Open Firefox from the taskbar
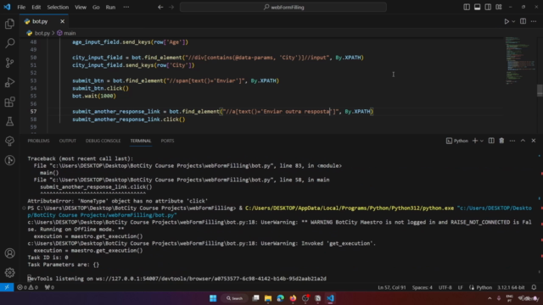The image size is (543, 305). point(293,298)
